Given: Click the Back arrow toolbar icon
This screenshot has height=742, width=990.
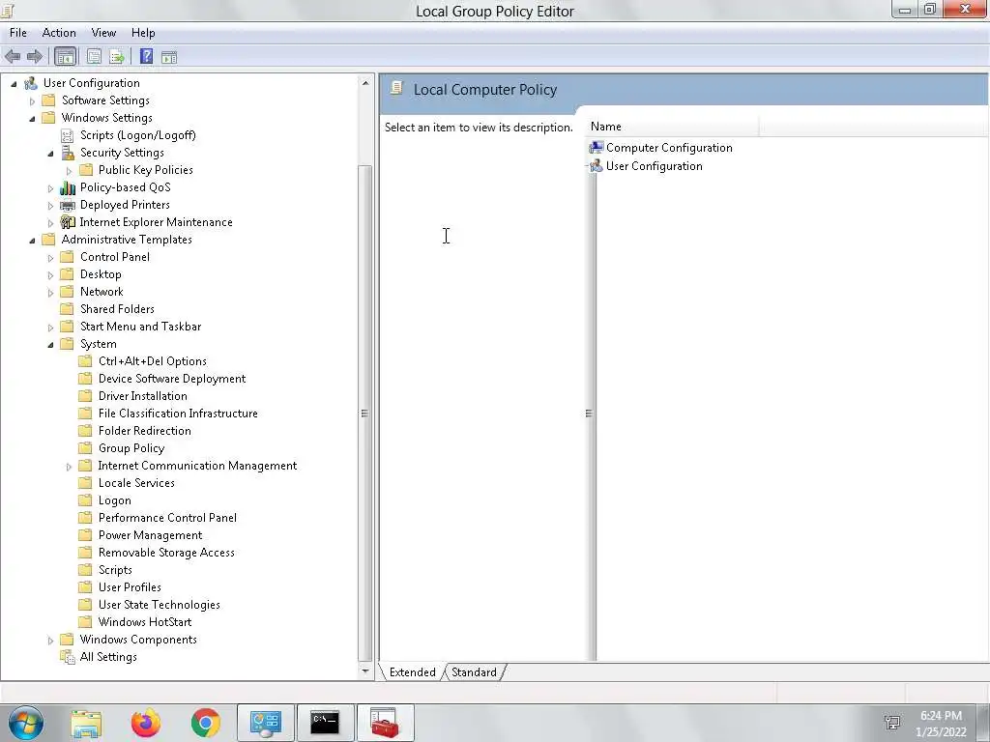Looking at the screenshot, I should coord(13,57).
